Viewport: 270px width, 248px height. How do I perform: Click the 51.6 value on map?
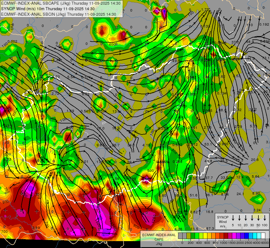194,195
